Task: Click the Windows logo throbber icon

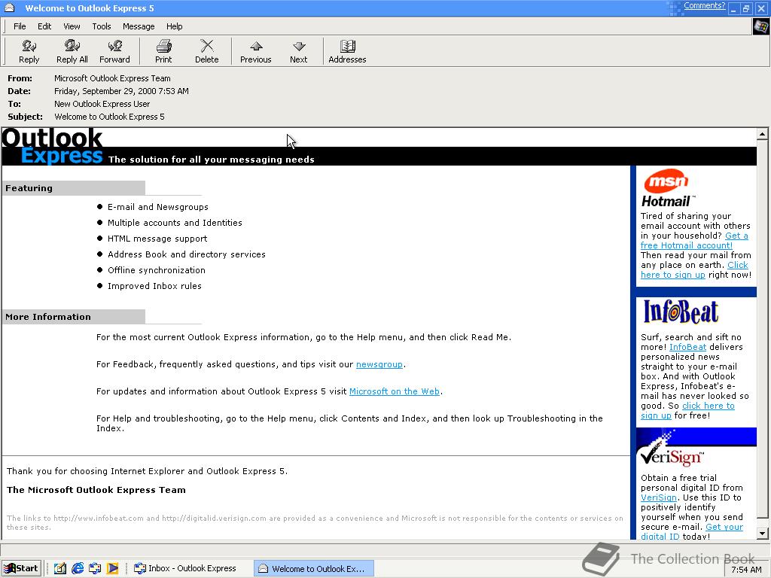Action: [760, 26]
